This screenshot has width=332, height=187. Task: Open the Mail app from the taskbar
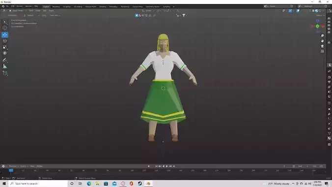point(114,184)
